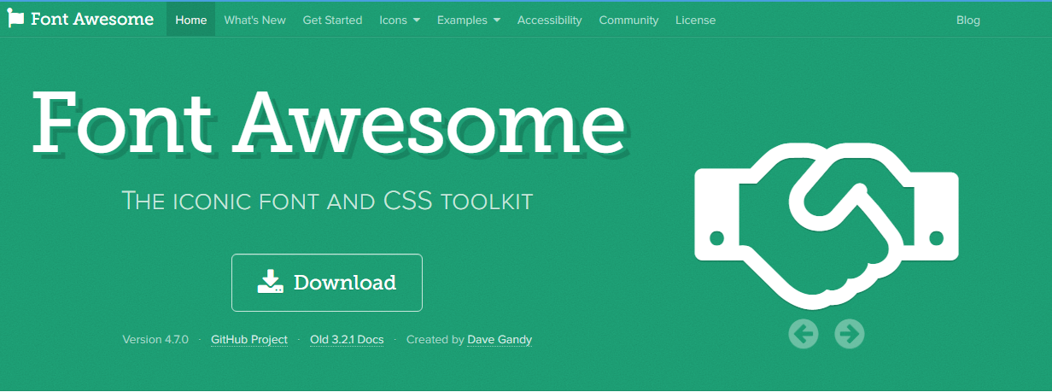View the License page

(696, 20)
